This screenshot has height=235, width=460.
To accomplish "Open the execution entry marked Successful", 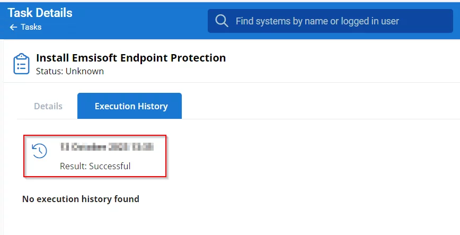I will click(95, 156).
